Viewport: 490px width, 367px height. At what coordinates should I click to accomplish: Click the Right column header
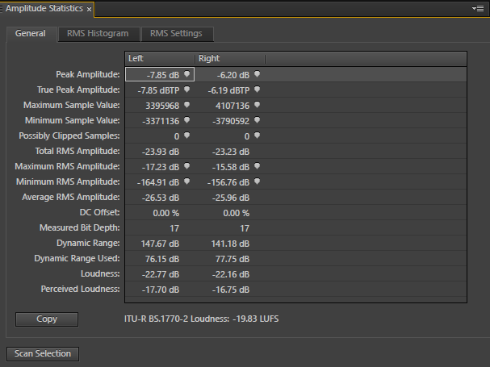(x=230, y=58)
